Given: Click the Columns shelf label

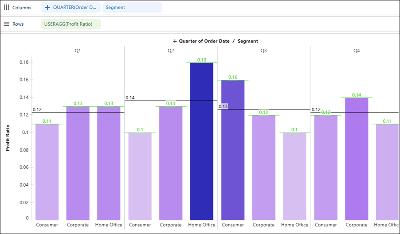Looking at the screenshot, I should pyautogui.click(x=22, y=8).
